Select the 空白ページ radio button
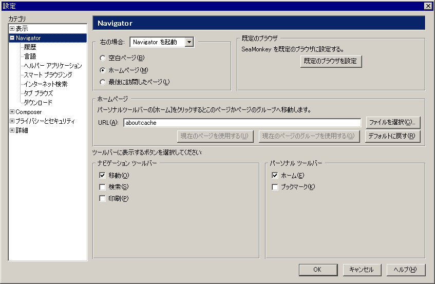This screenshot has height=284, width=435. [x=103, y=58]
